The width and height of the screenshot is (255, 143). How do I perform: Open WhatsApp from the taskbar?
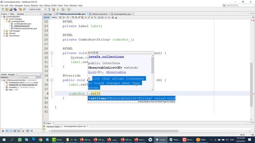(x=20, y=139)
